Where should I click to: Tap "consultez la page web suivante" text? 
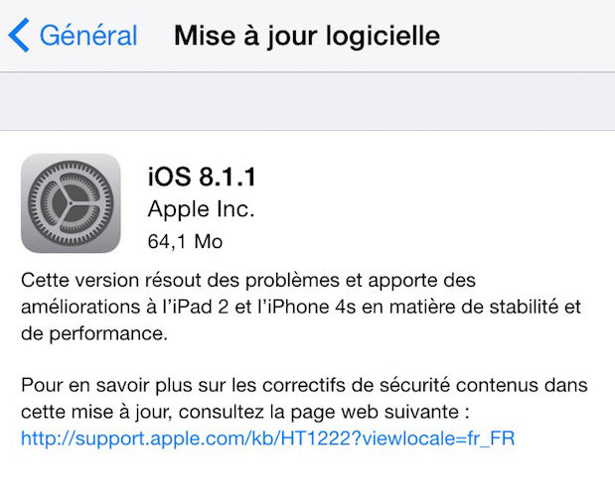click(x=319, y=413)
